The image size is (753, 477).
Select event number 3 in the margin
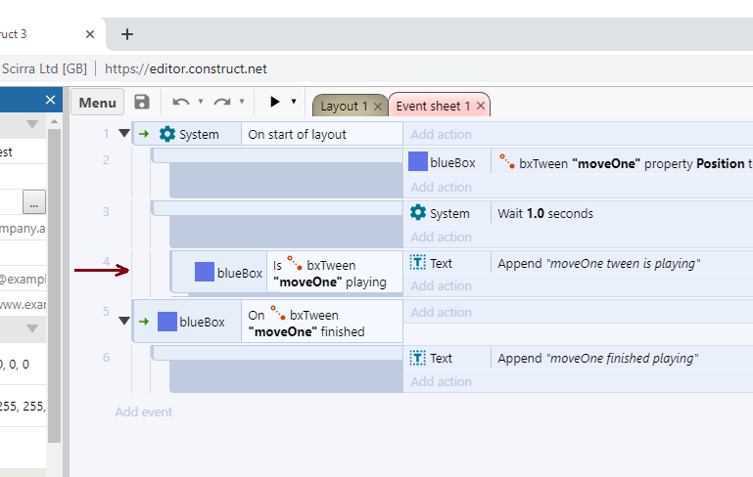click(106, 211)
